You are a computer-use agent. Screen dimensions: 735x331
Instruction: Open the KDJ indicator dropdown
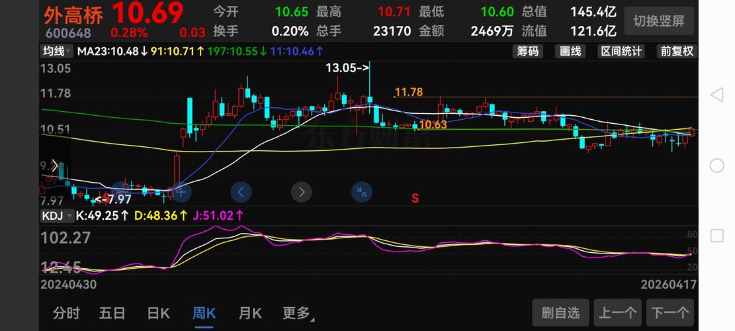click(x=57, y=216)
